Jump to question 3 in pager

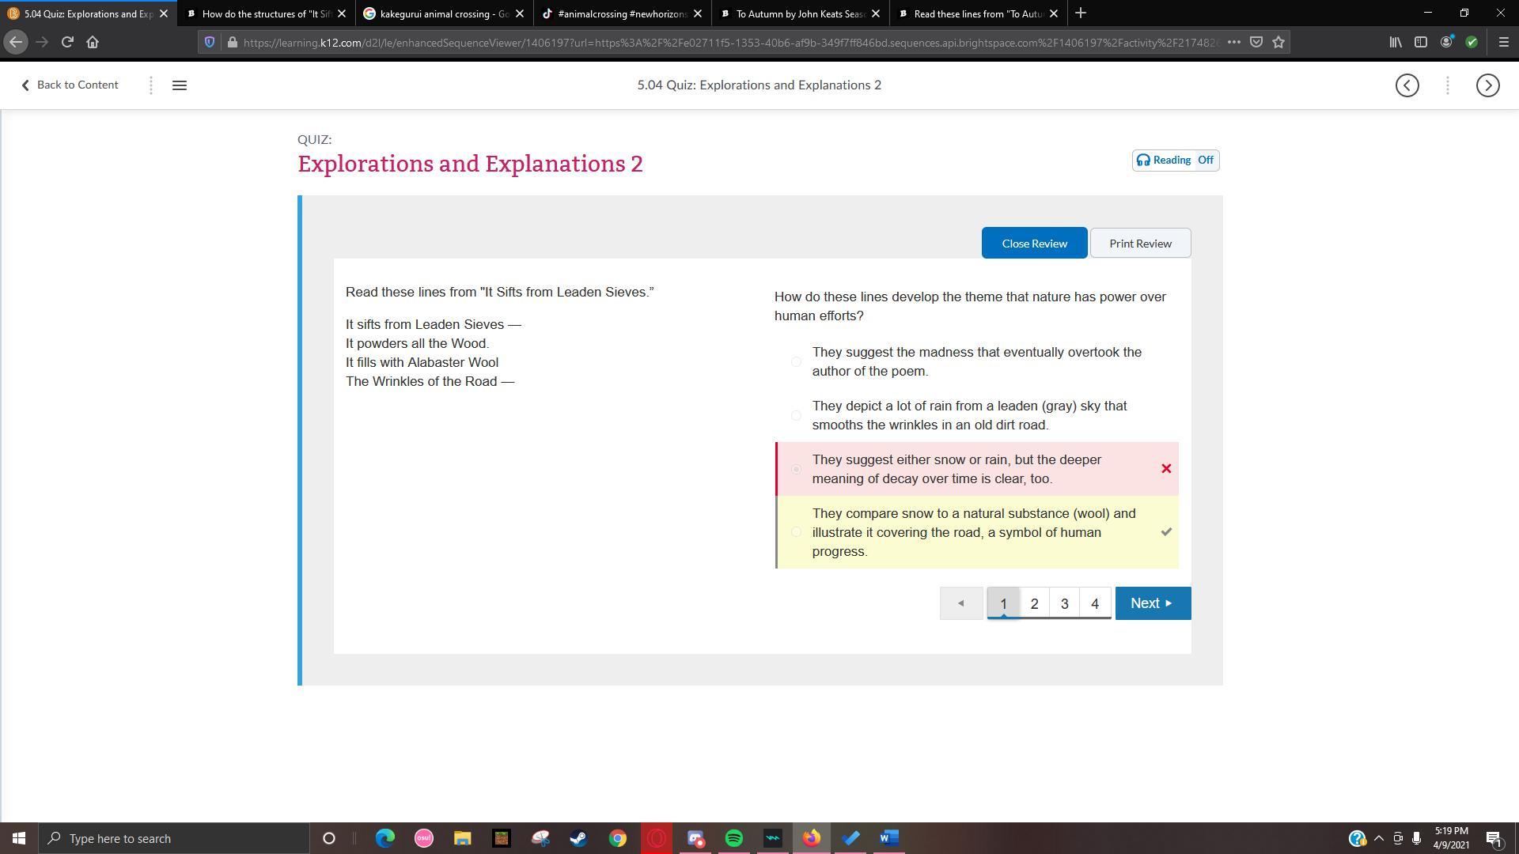click(1064, 604)
